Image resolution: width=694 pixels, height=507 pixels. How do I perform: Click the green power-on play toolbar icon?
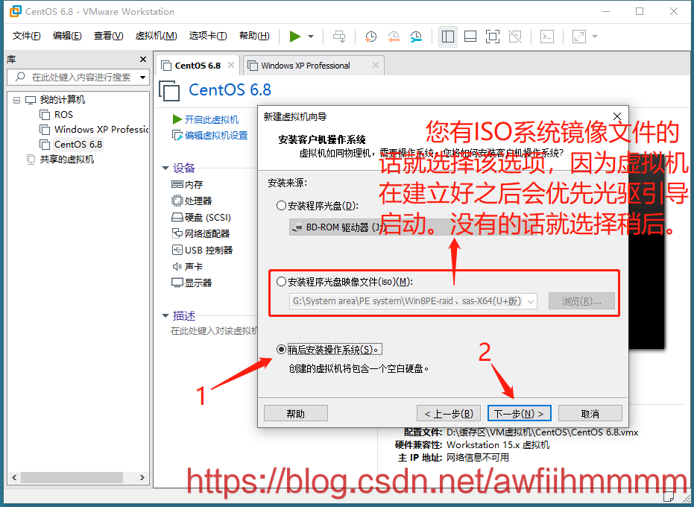(x=294, y=37)
